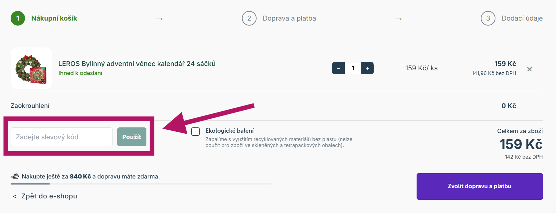
Task: Return via Zpět do e-shopu link
Action: click(49, 196)
